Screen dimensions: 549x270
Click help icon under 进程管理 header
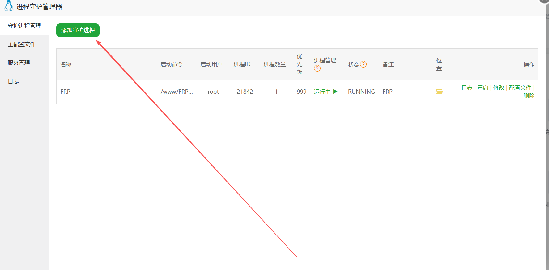click(x=317, y=68)
